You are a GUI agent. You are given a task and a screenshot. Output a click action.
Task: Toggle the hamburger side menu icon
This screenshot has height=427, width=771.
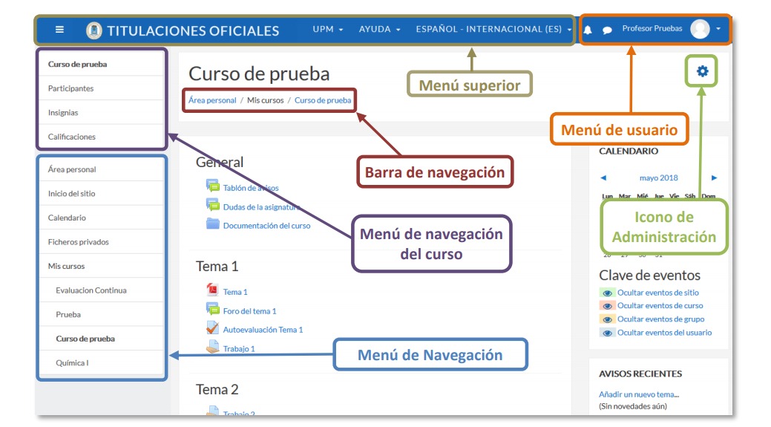[59, 30]
